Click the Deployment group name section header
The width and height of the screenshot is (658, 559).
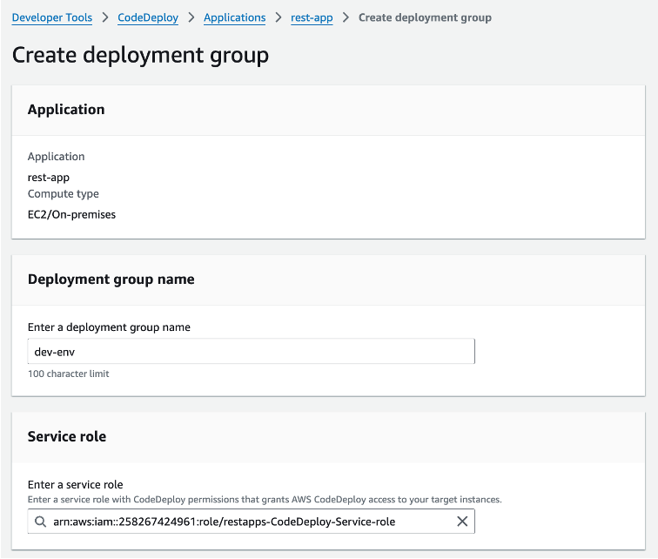click(111, 279)
